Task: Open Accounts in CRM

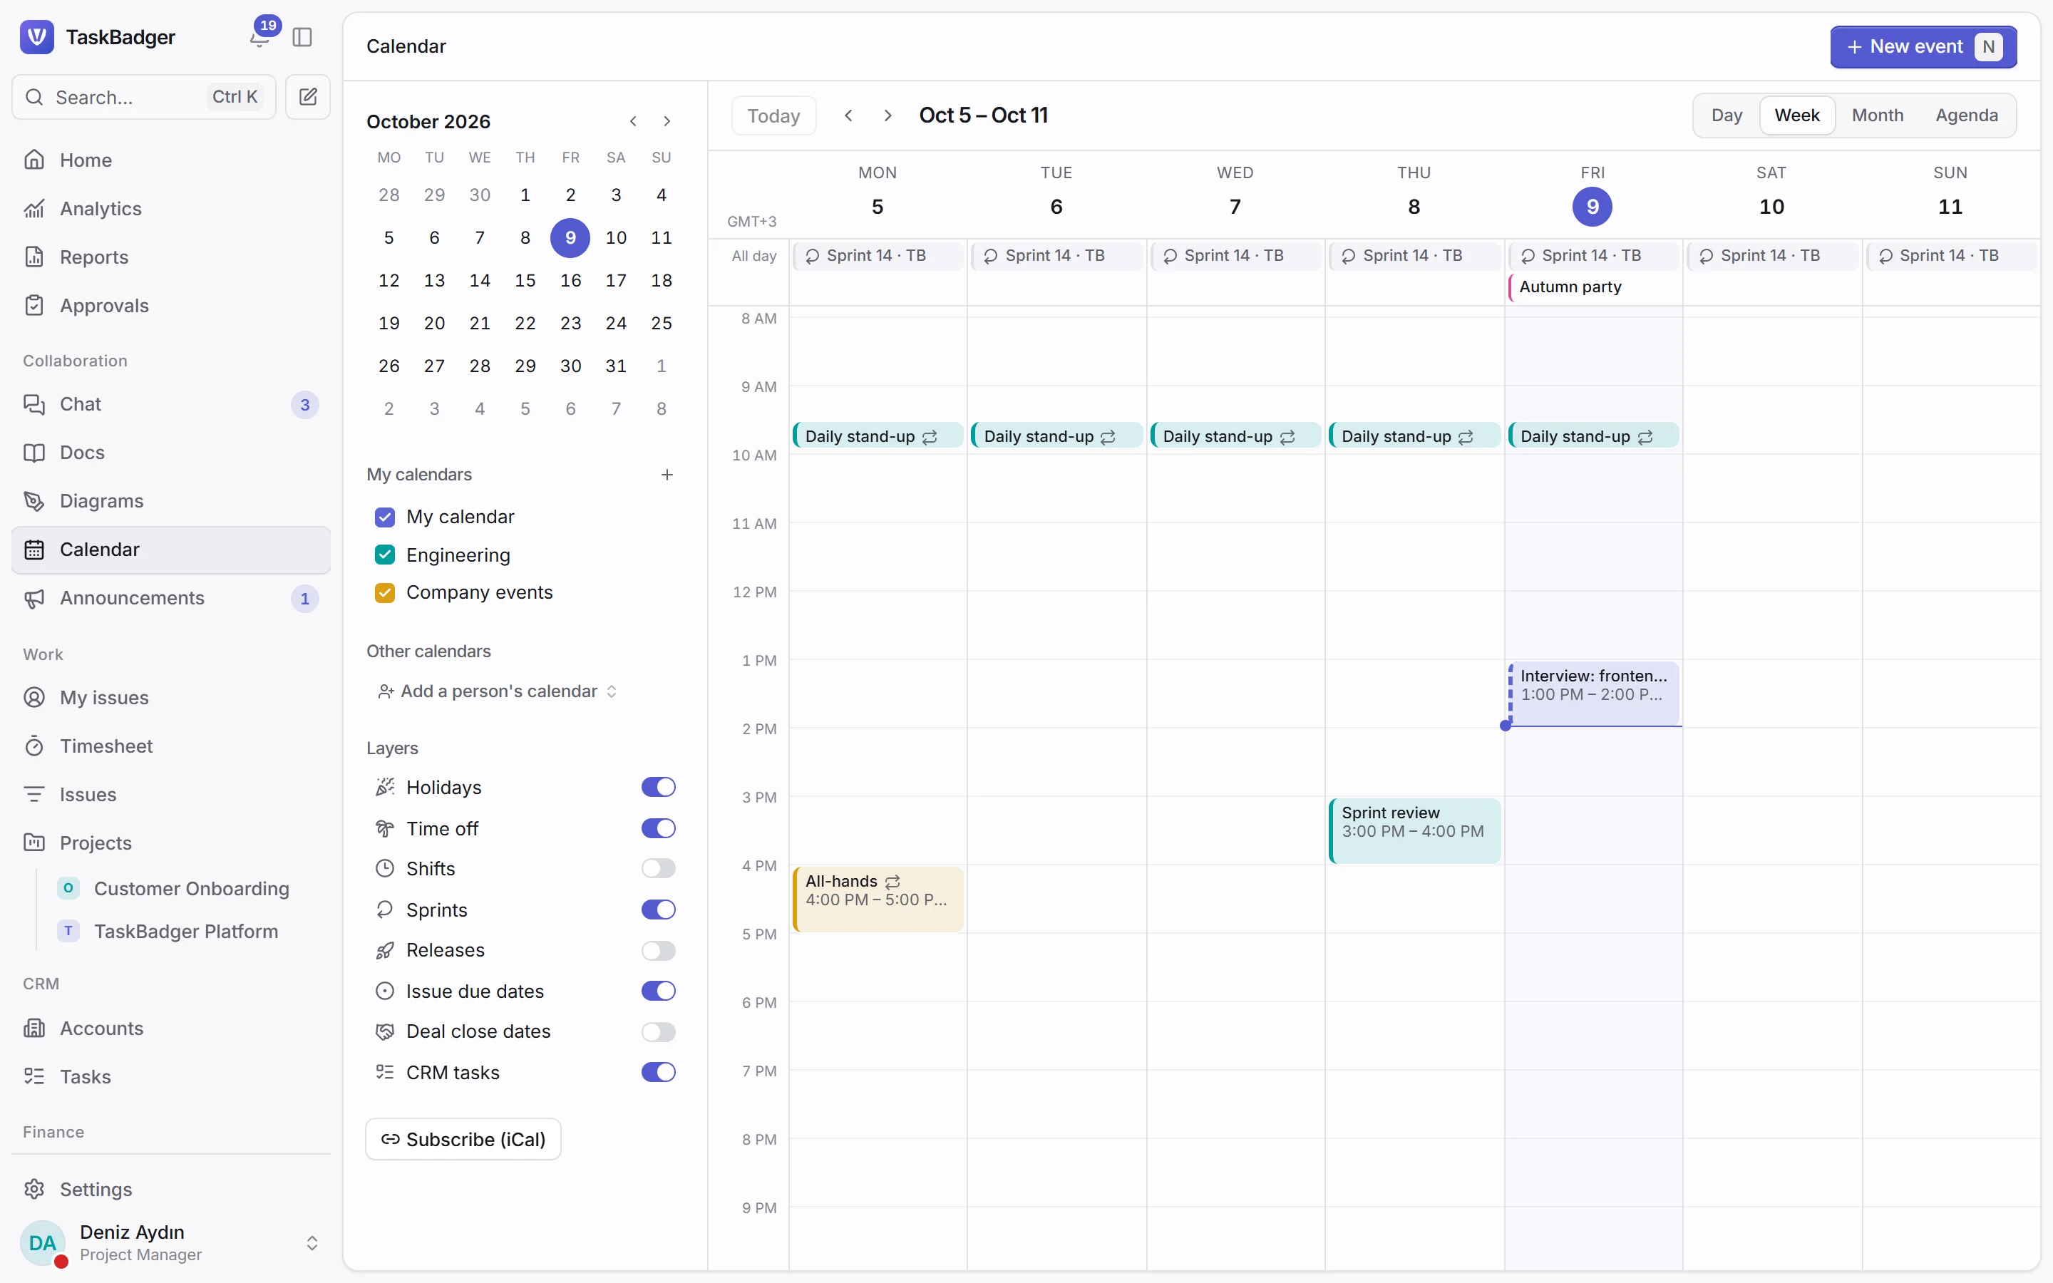Action: 170,1029
